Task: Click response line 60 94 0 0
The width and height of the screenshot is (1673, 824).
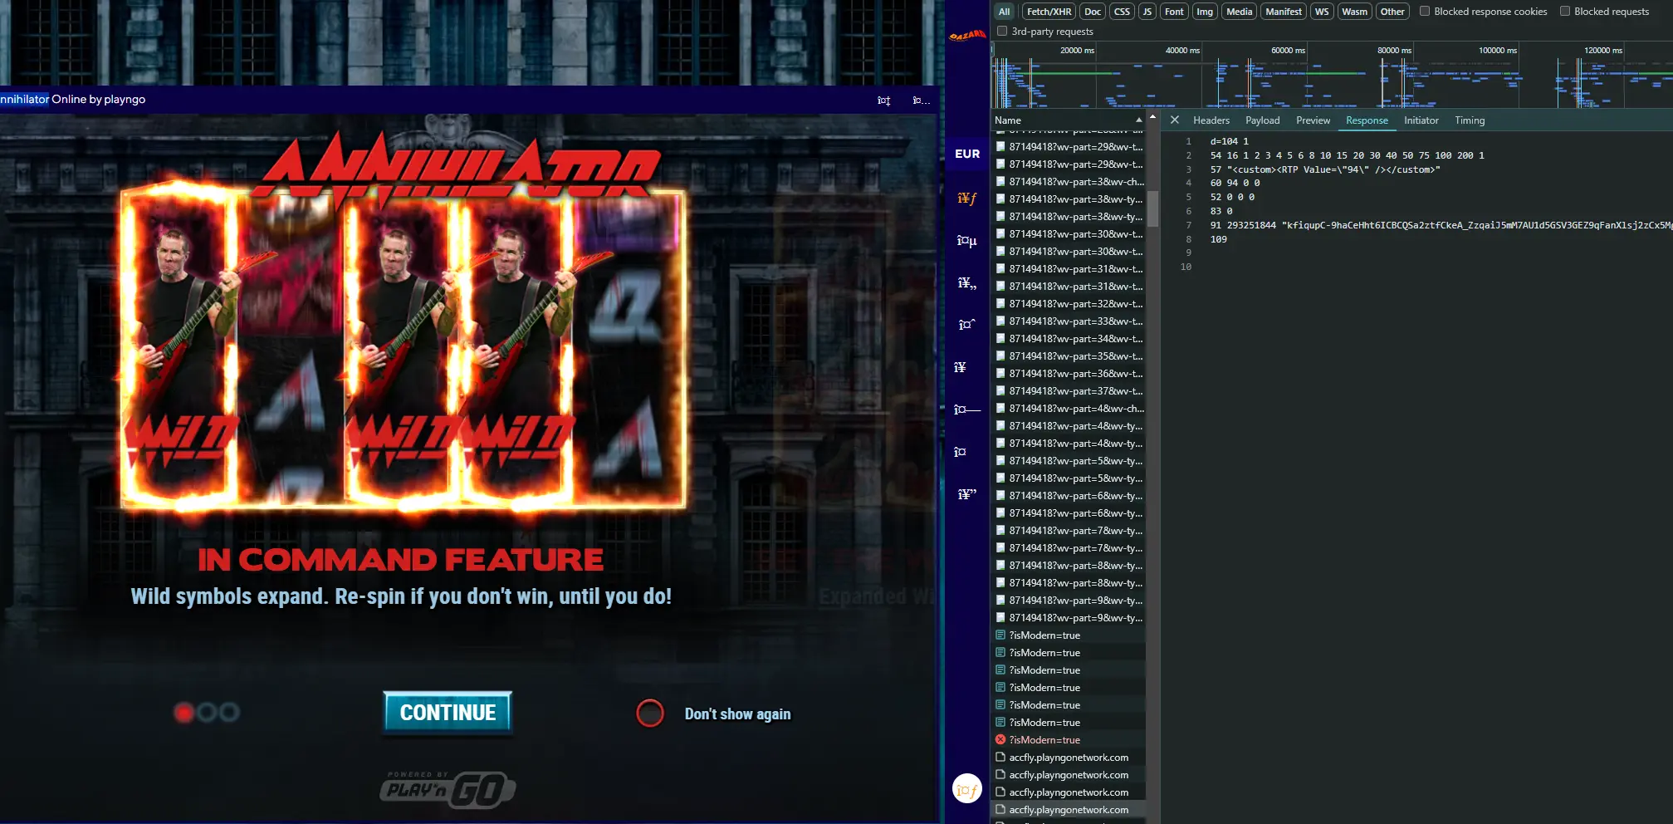Action: click(1235, 183)
